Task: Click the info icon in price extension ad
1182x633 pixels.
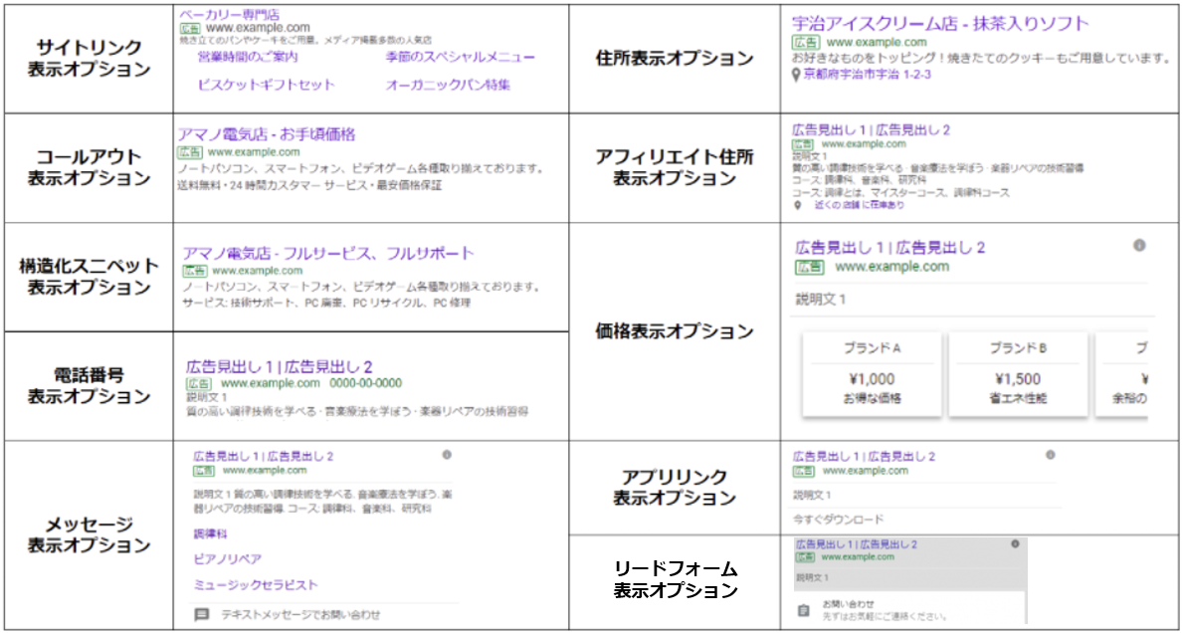Action: click(1139, 245)
